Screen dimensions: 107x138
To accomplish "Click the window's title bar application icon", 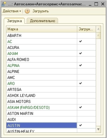I will pos(4,4).
